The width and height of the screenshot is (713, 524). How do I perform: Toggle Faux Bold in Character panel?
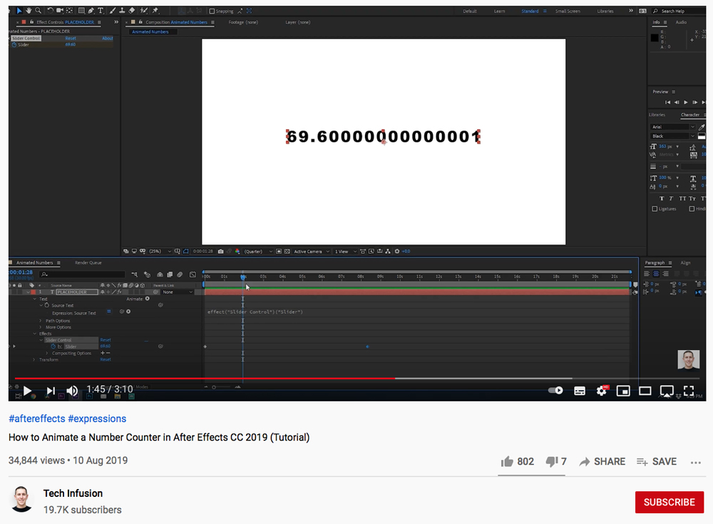[x=662, y=198]
